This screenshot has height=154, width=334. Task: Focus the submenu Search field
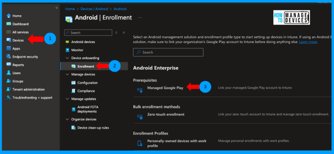88,33
